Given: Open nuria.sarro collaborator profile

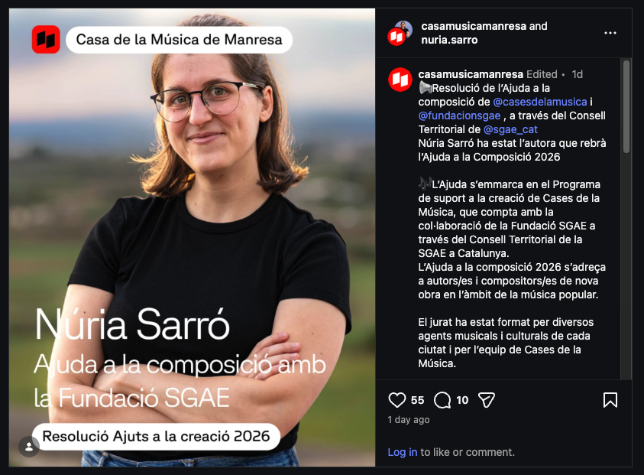Looking at the screenshot, I should pos(449,40).
